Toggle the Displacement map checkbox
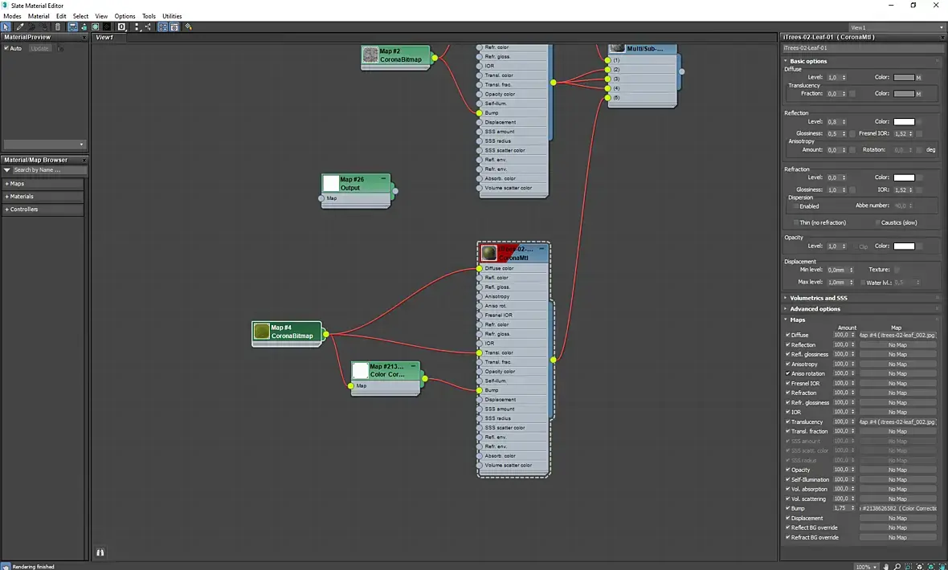The image size is (948, 570). [x=788, y=518]
